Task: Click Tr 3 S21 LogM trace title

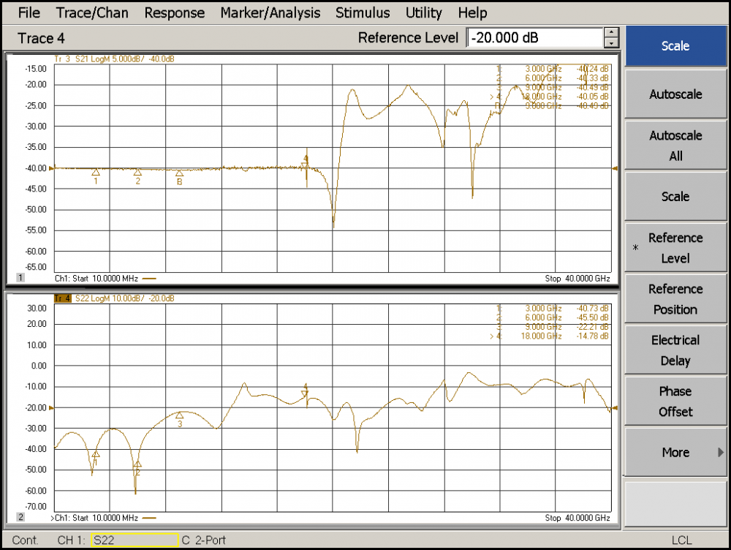Action: pyautogui.click(x=114, y=59)
